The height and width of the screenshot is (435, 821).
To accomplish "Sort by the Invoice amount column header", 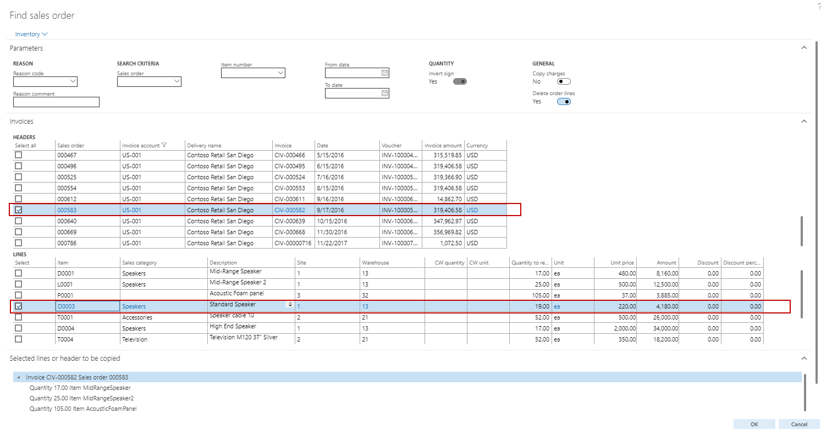I will coord(442,146).
